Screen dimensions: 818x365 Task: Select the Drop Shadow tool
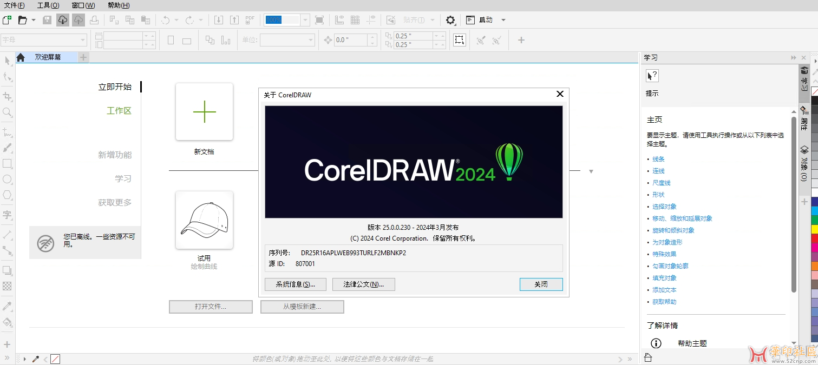8,270
